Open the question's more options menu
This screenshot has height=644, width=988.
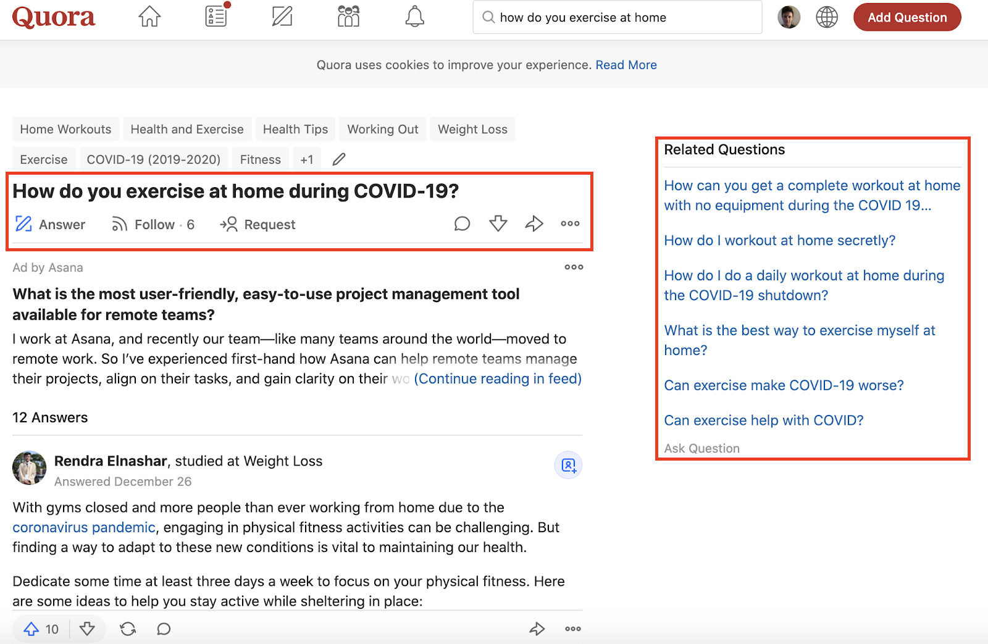pos(570,224)
